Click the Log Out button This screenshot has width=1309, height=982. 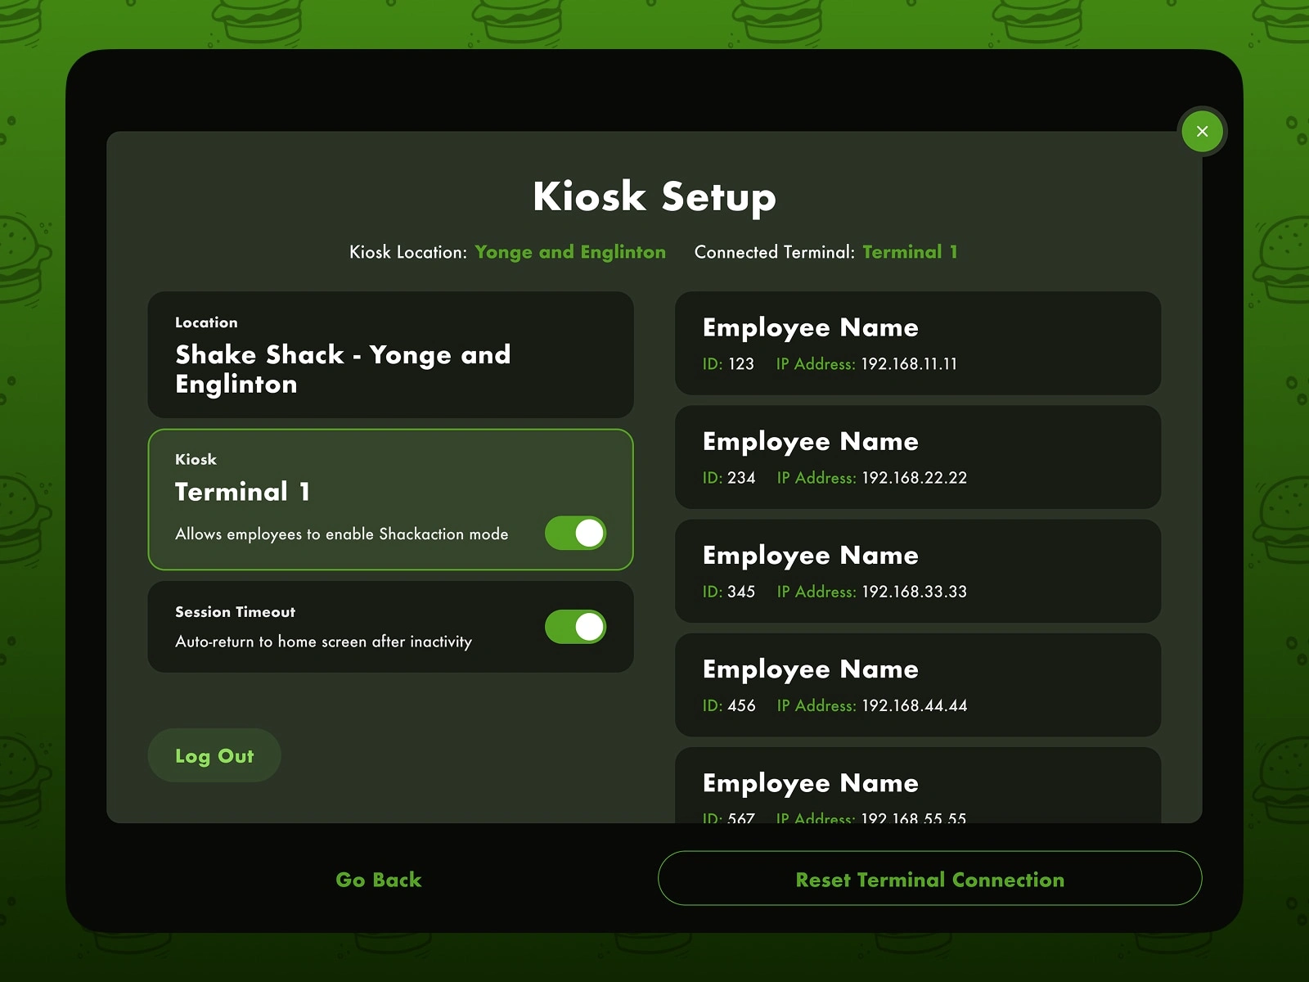214,755
